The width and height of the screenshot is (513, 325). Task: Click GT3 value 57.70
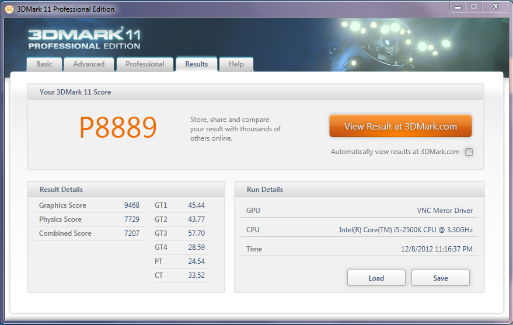coord(196,233)
